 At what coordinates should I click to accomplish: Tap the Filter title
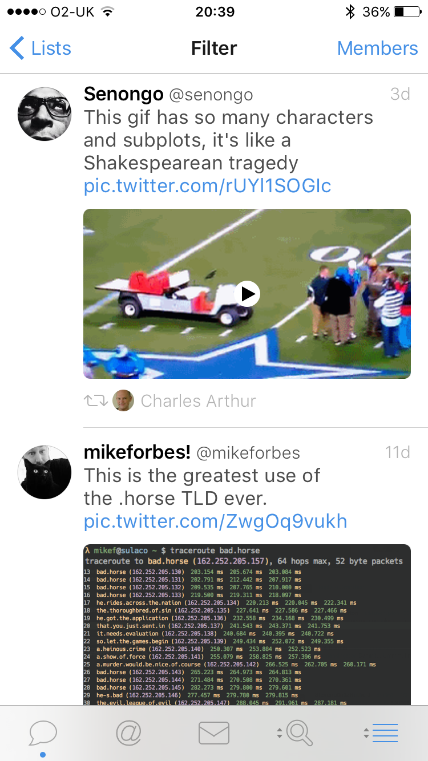(x=214, y=48)
